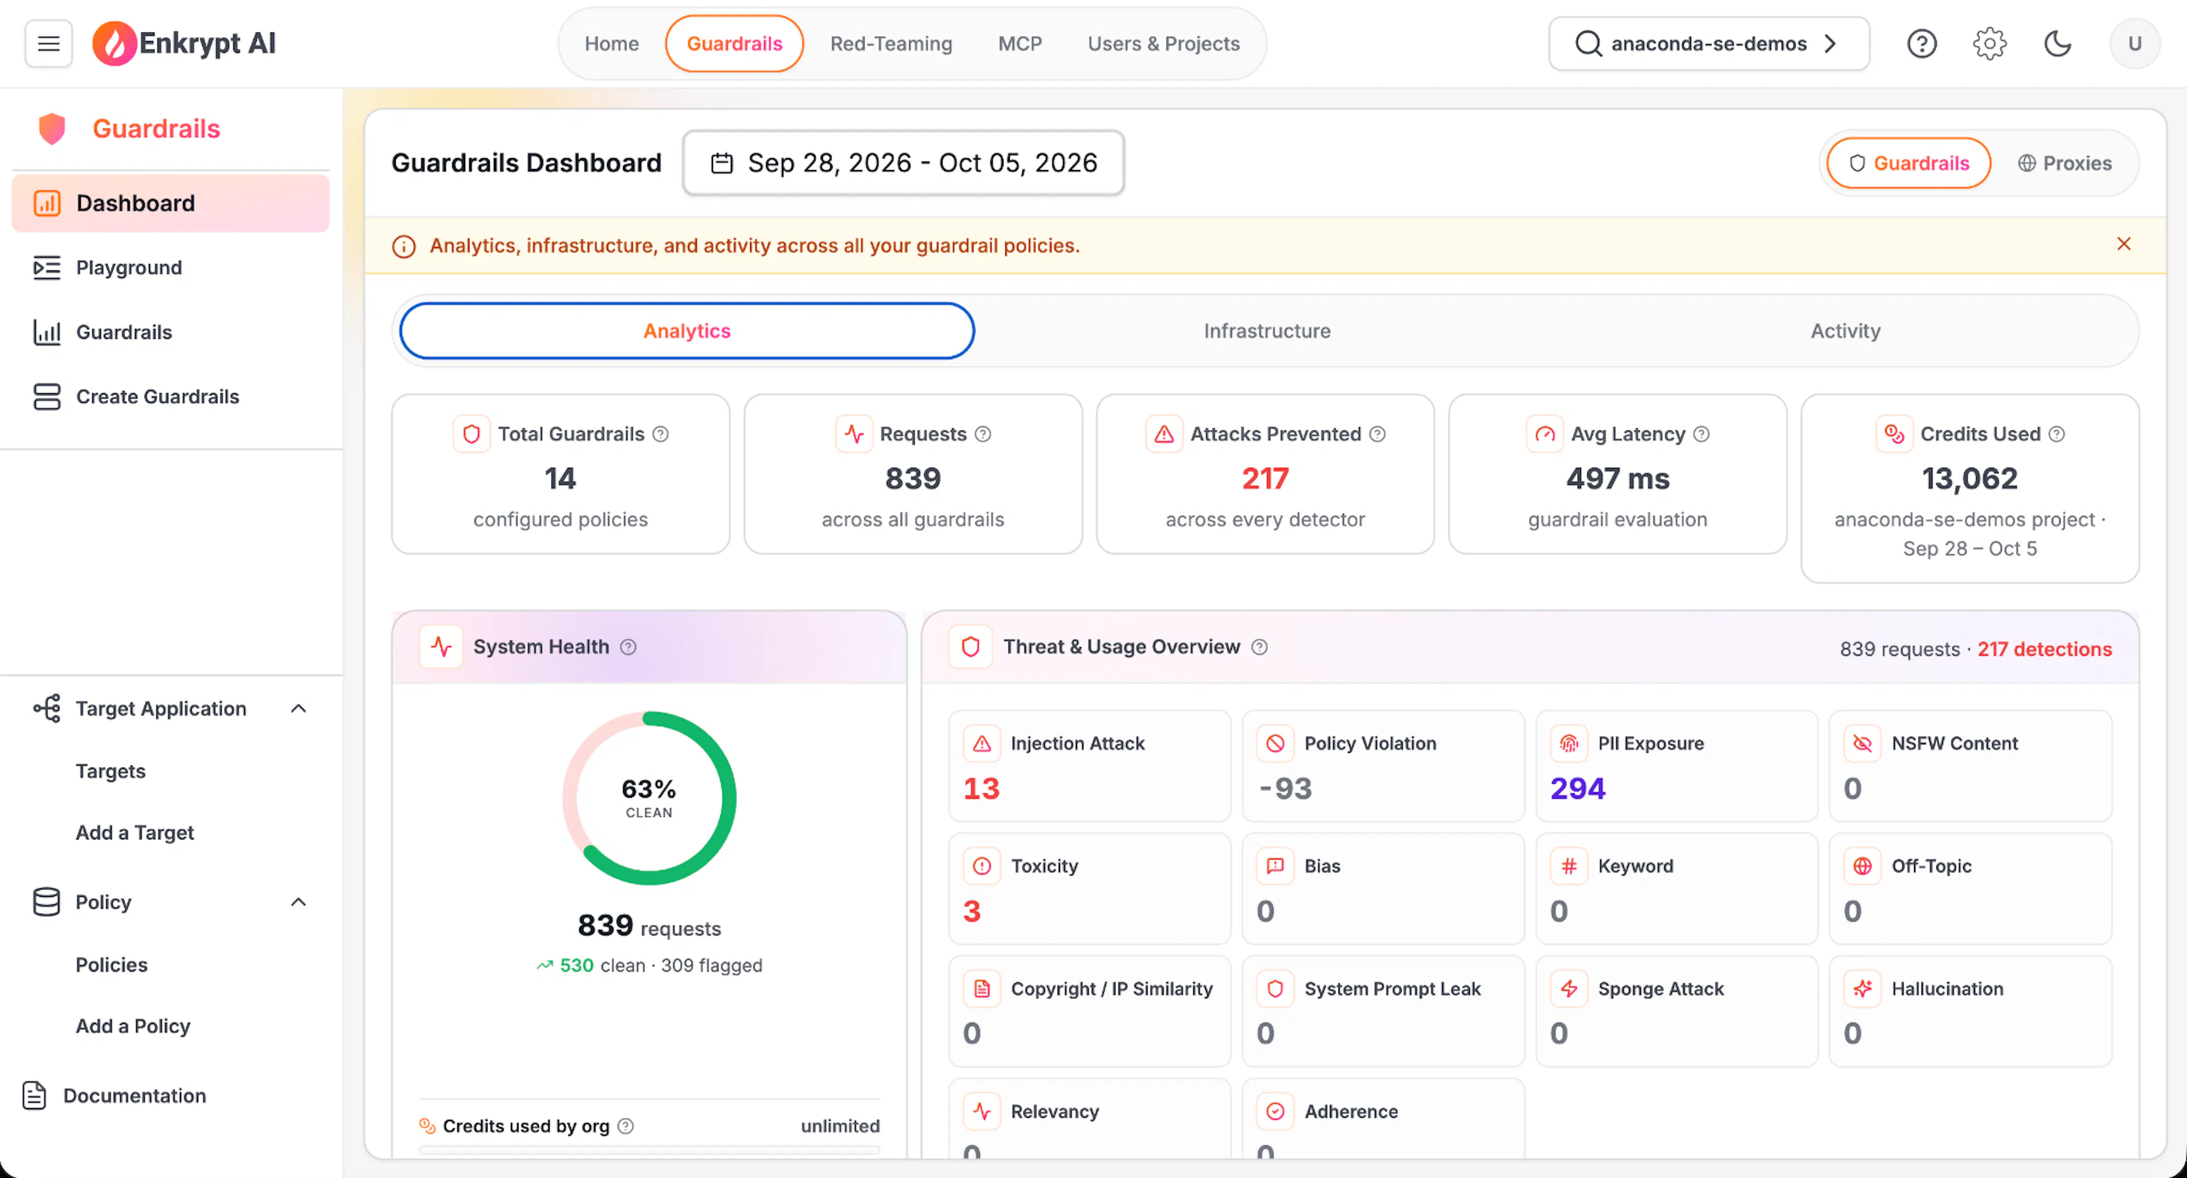Viewport: 2187px width, 1178px height.
Task: Click info icon beside Attacks Prevented
Action: (1377, 434)
